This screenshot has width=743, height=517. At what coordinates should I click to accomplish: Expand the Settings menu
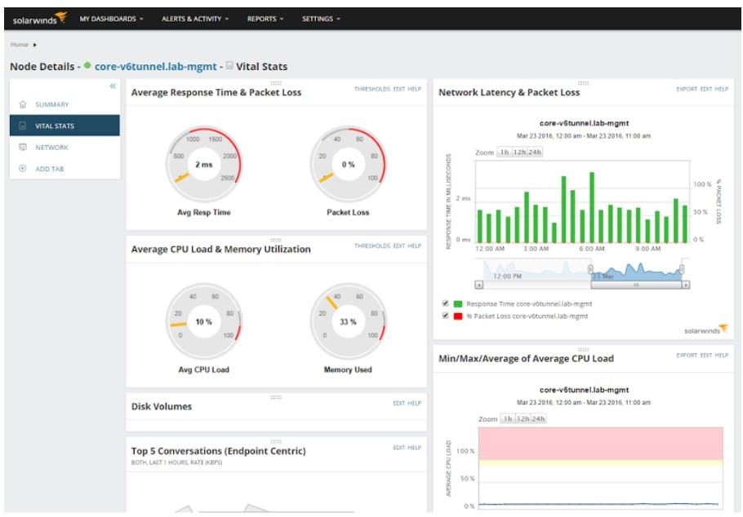(321, 19)
